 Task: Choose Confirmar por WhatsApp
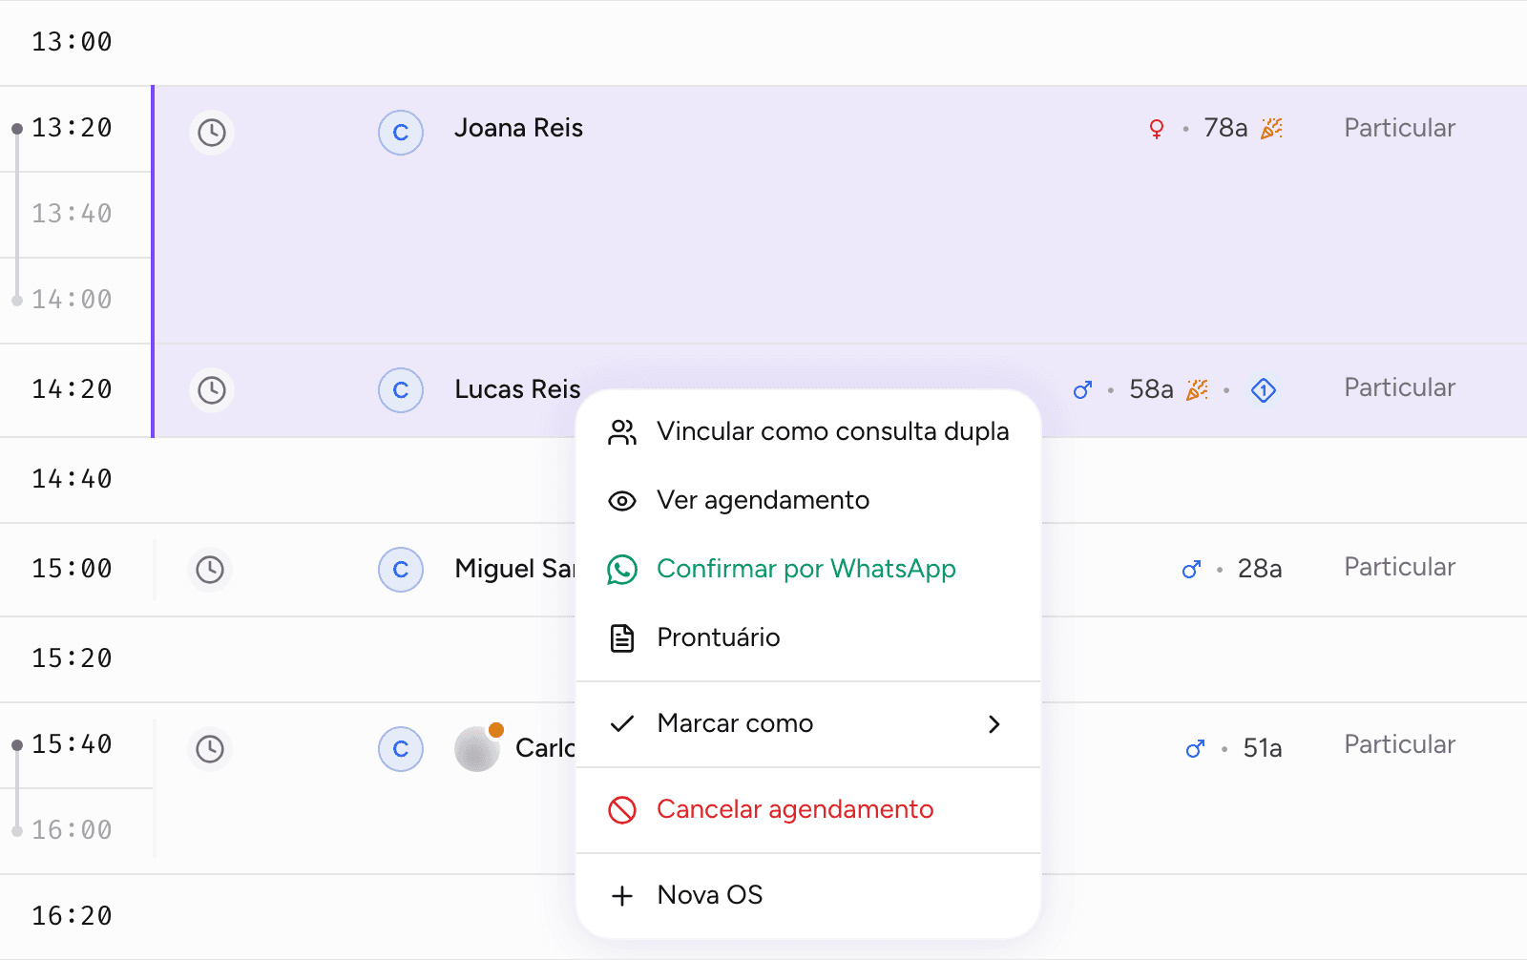click(x=808, y=569)
